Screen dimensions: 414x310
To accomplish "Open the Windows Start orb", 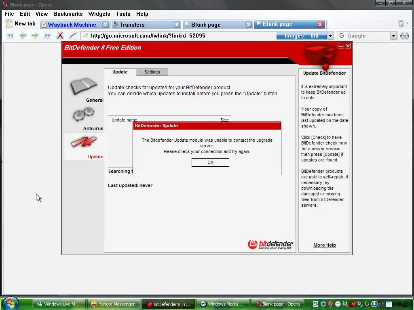I will tap(11, 304).
